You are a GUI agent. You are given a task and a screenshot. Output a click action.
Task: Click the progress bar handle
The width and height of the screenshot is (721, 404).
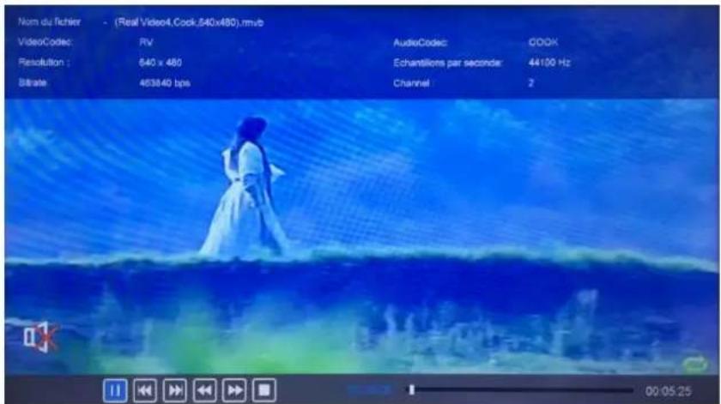(412, 389)
